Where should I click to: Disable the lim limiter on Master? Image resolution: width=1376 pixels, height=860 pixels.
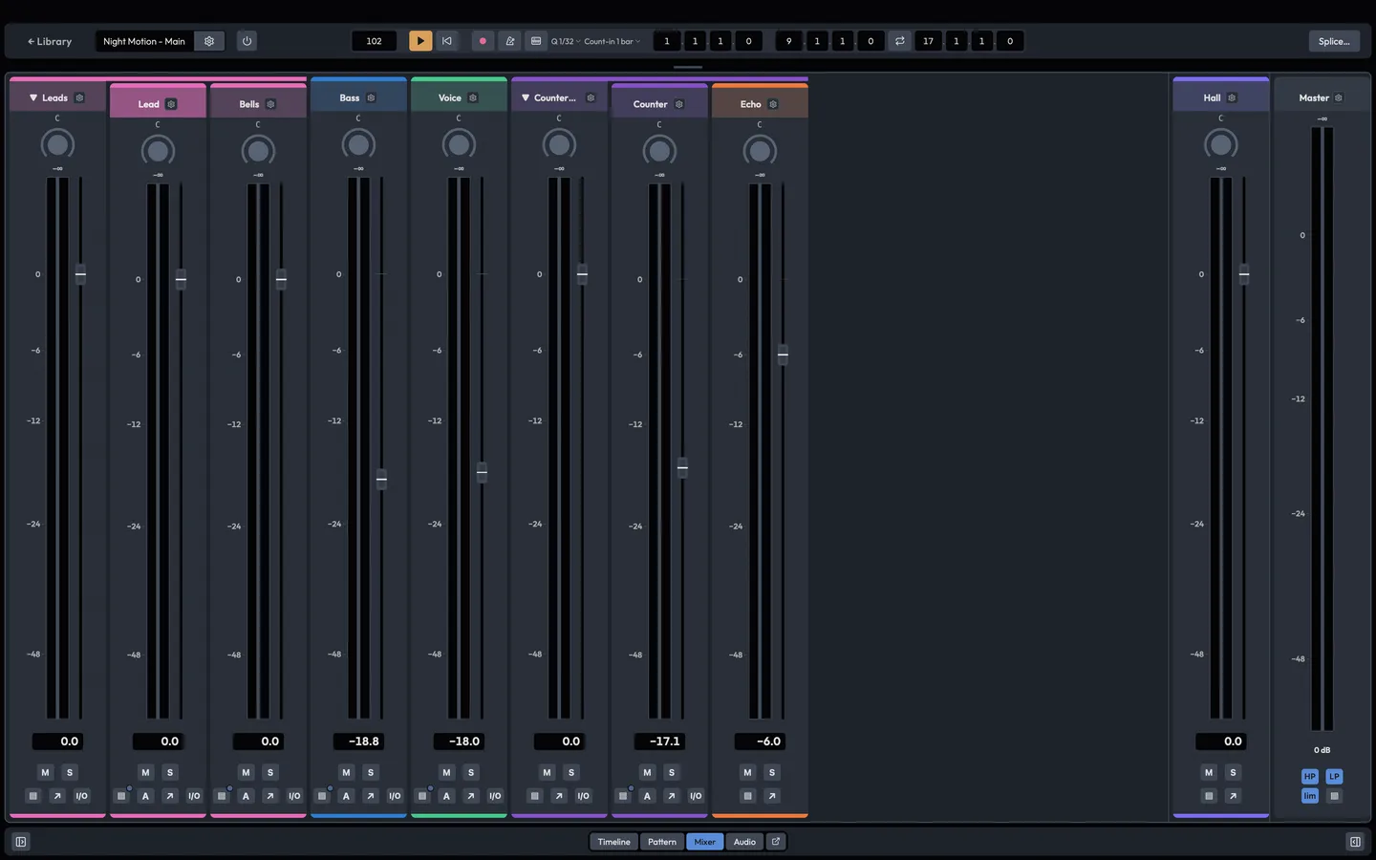point(1310,796)
